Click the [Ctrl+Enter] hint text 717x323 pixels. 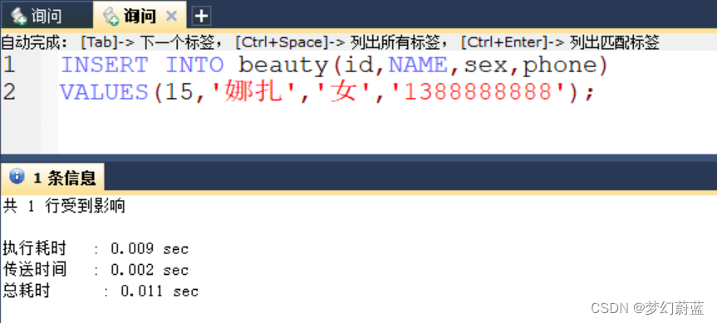point(503,43)
